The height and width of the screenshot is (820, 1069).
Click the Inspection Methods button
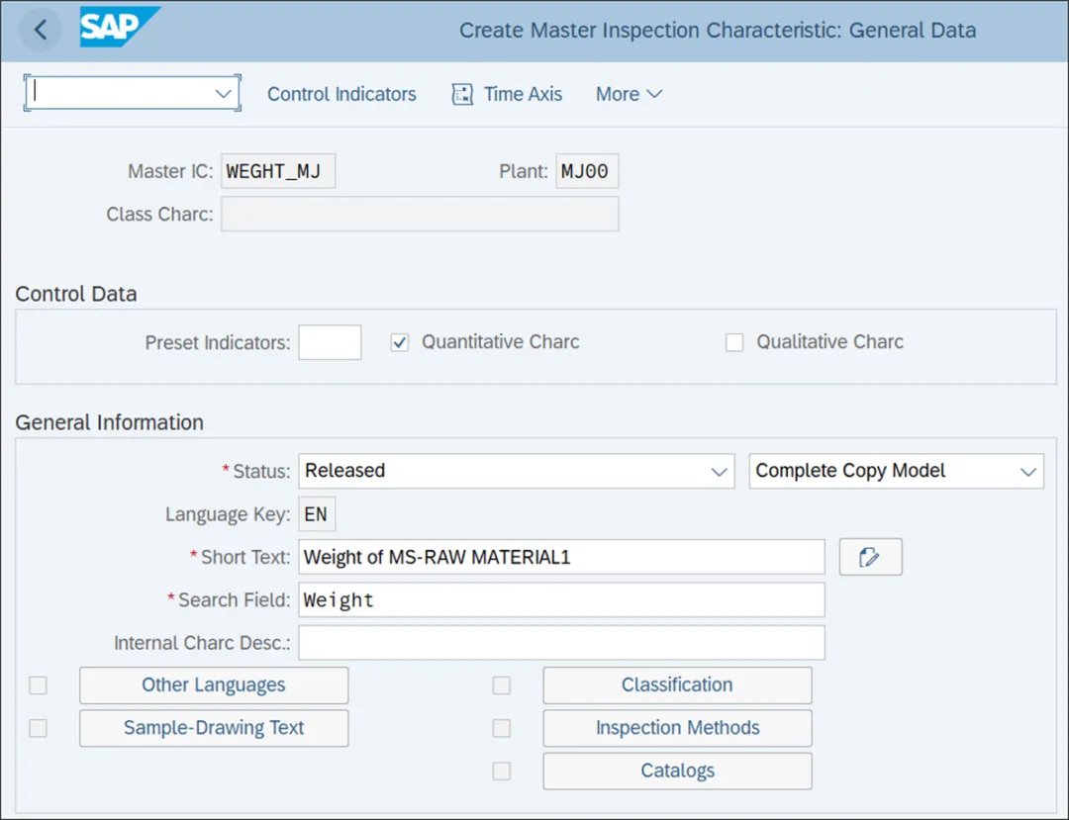click(x=678, y=728)
